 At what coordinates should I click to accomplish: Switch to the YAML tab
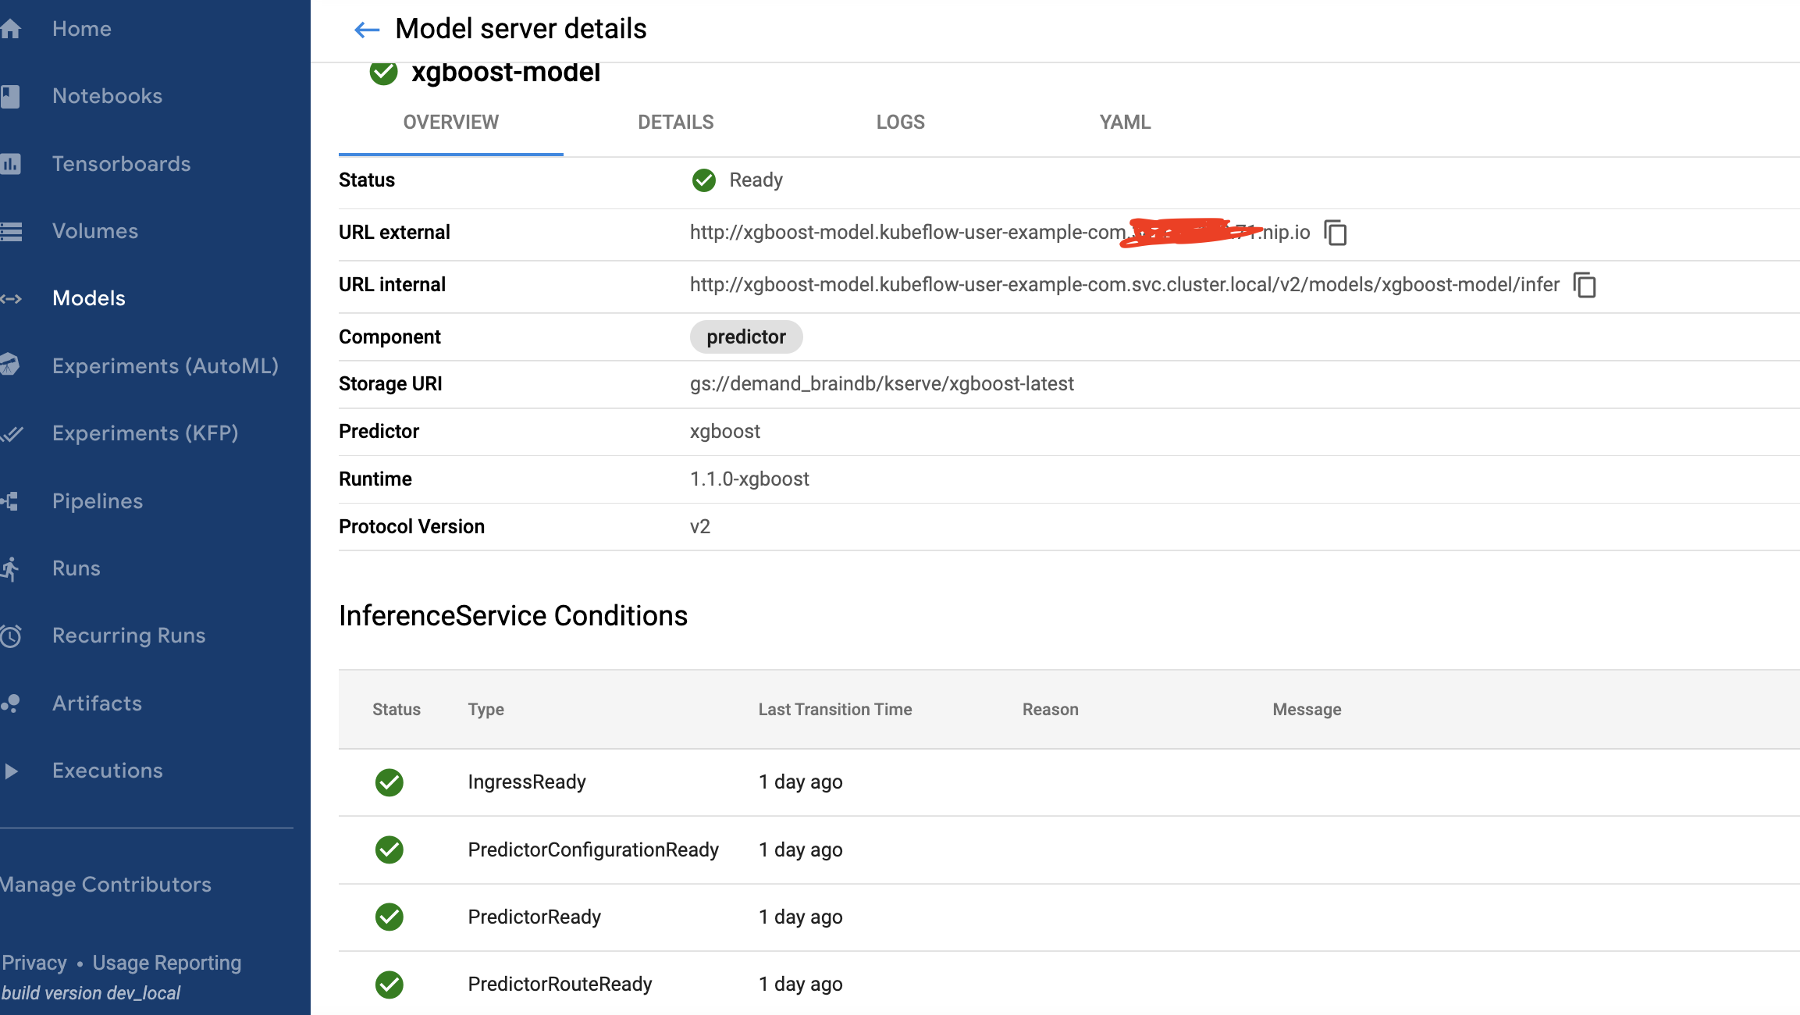[1125, 123]
